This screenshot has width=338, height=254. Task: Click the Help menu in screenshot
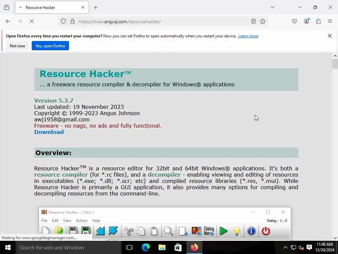pos(96,221)
